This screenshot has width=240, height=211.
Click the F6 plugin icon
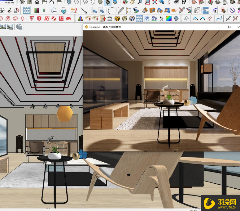coord(154,19)
